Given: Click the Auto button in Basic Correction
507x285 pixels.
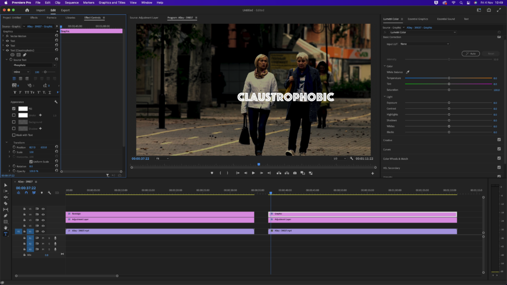Looking at the screenshot, I should 471,53.
